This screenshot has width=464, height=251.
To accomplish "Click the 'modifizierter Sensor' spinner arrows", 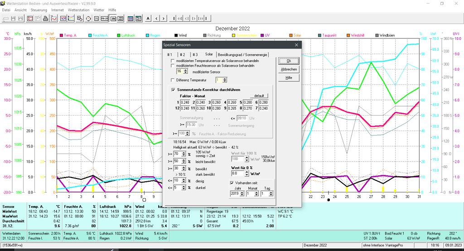I will (185, 72).
